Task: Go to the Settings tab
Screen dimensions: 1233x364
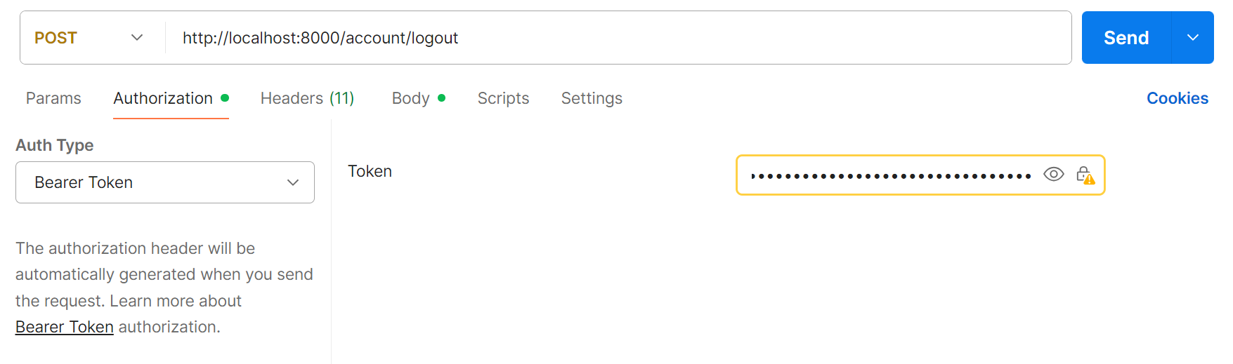Action: click(x=592, y=98)
